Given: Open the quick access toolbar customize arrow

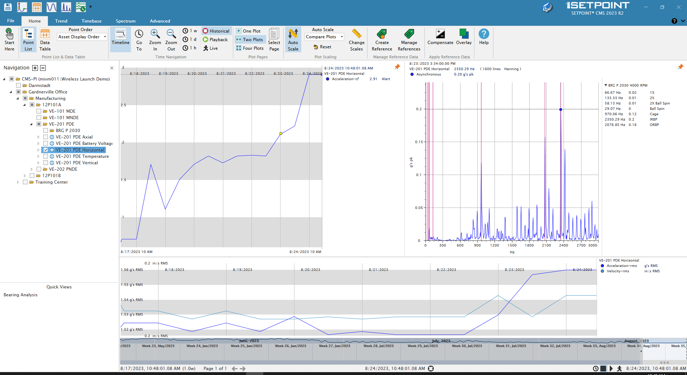Looking at the screenshot, I should click(x=91, y=7).
